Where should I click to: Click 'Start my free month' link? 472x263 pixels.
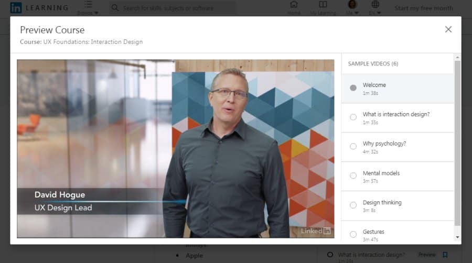click(x=424, y=8)
